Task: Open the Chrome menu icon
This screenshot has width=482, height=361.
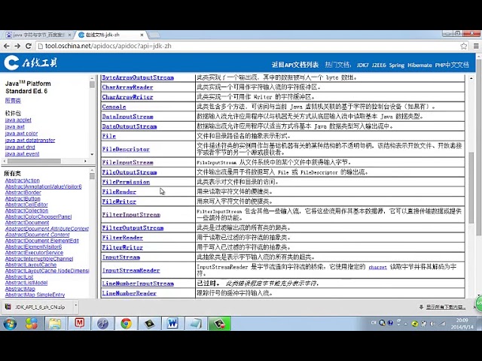Action: point(476,46)
